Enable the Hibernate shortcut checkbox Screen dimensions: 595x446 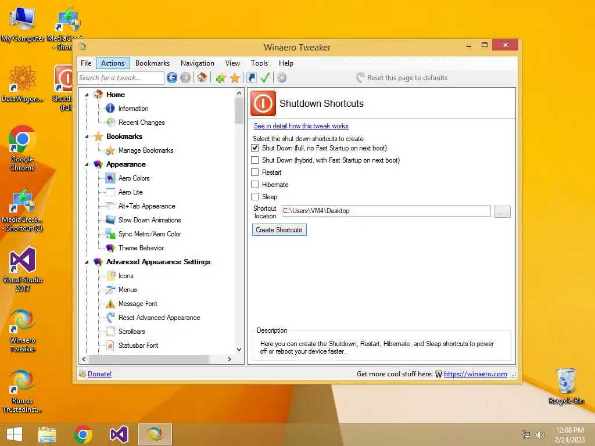point(255,184)
